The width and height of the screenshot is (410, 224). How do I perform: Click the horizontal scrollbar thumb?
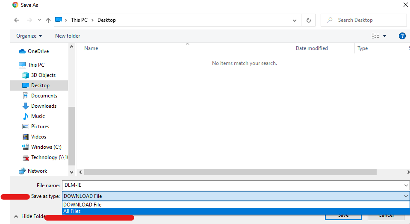pyautogui.click(x=230, y=172)
